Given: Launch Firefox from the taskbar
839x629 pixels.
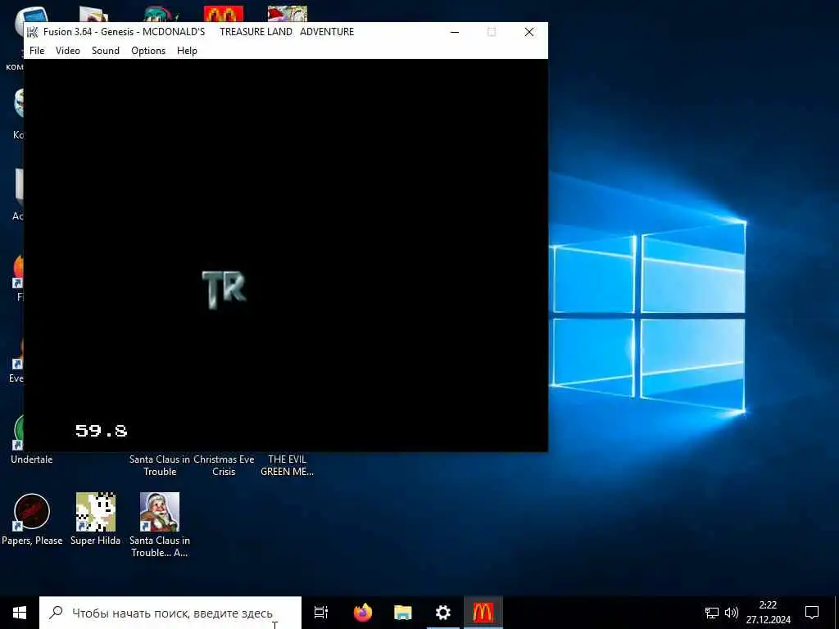Looking at the screenshot, I should pyautogui.click(x=363, y=613).
